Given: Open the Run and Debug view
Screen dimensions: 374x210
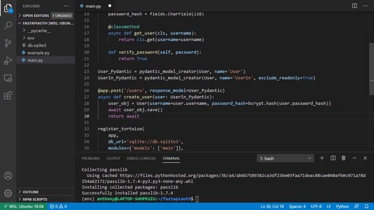Looking at the screenshot, I should click(8, 61).
